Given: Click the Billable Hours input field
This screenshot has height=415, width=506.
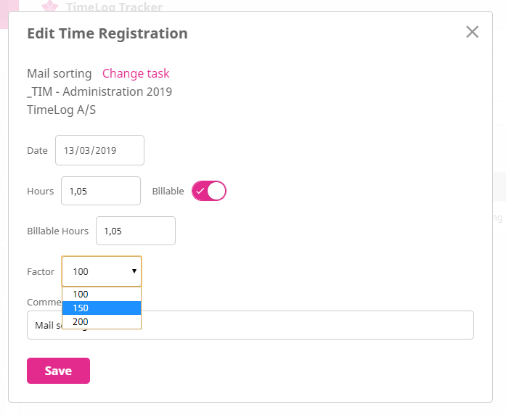Looking at the screenshot, I should click(x=135, y=231).
